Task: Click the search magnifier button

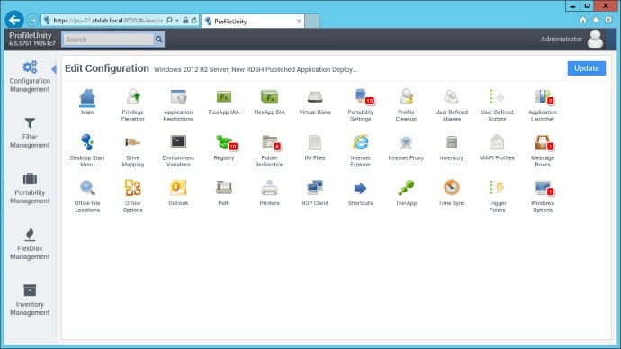Action: 158,40
